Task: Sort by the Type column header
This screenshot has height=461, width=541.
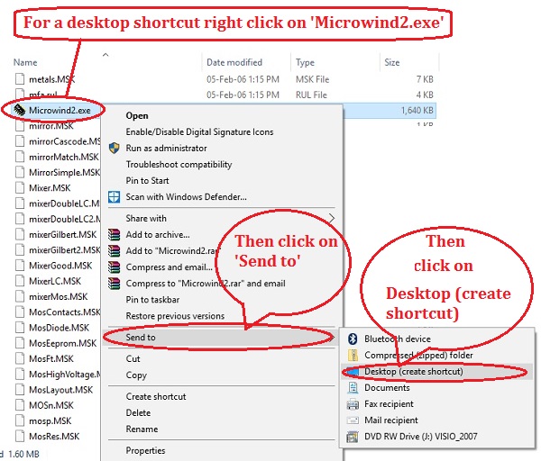Action: point(305,62)
